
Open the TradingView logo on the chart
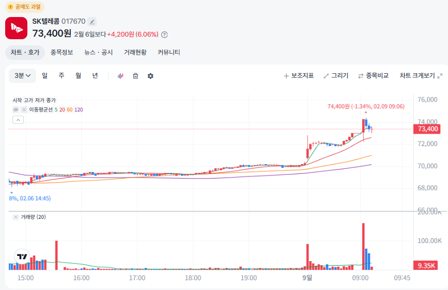22,256
